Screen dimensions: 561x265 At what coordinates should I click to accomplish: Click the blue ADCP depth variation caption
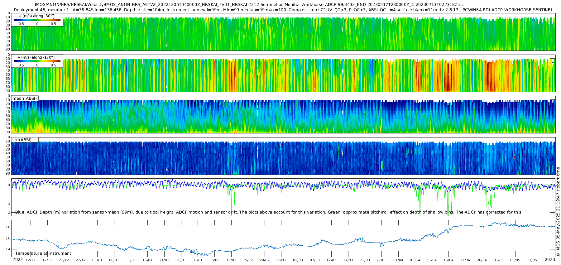point(269,212)
